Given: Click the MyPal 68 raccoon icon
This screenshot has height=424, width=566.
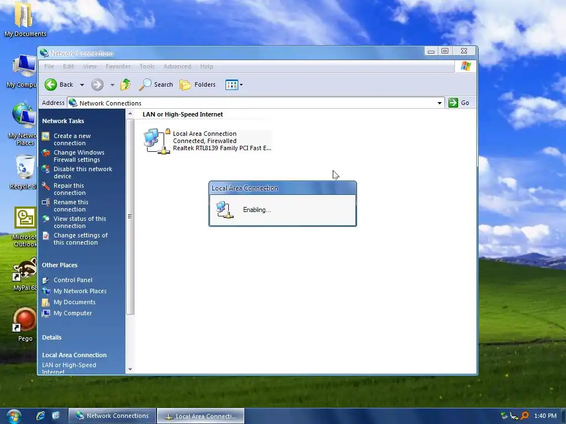Looking at the screenshot, I should [x=24, y=274].
